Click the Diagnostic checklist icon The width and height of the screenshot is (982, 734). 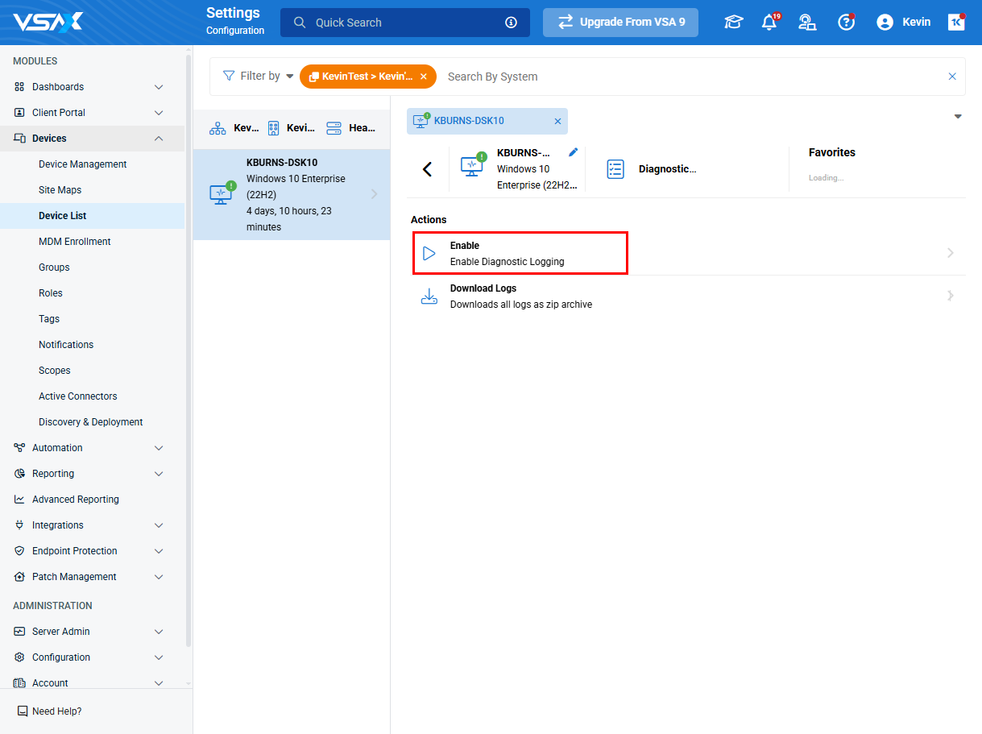pyautogui.click(x=615, y=169)
